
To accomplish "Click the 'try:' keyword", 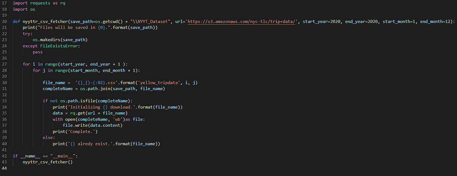I will (28, 35).
